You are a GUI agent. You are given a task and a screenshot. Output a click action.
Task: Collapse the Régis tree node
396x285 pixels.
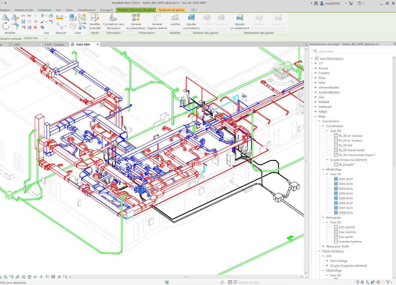click(315, 116)
